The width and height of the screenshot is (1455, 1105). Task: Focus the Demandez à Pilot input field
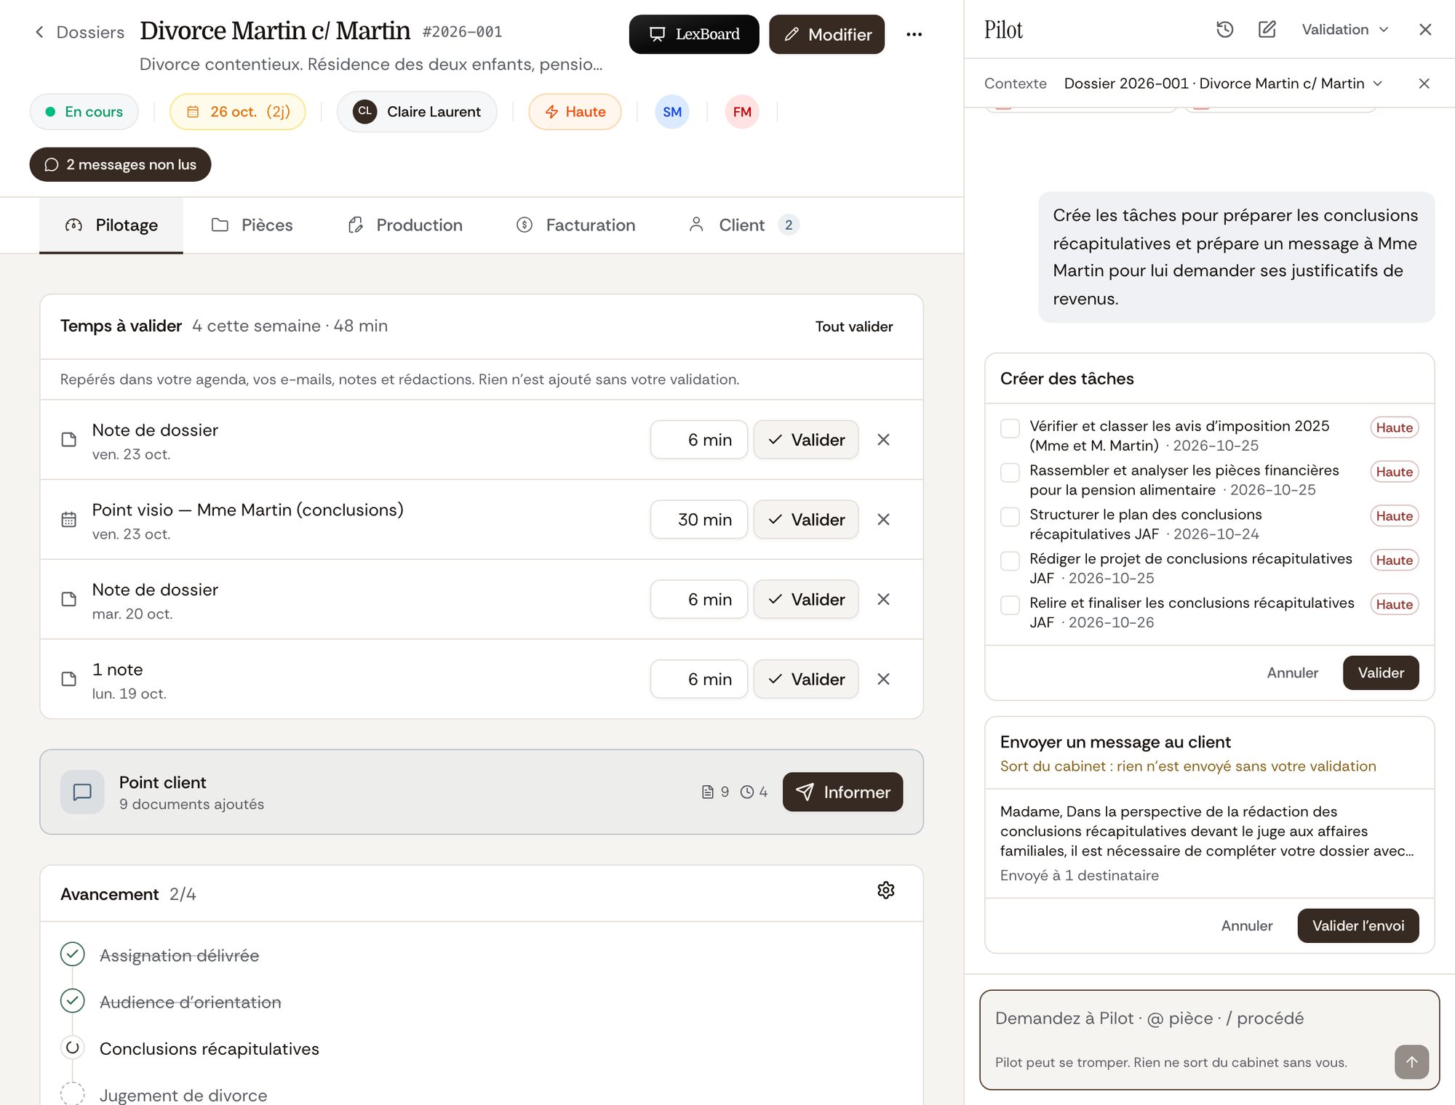click(x=1208, y=1018)
